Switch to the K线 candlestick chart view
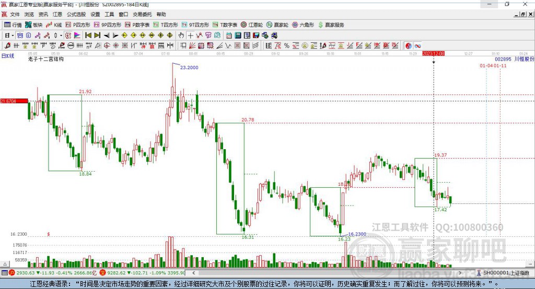535x289 pixels. click(54, 25)
